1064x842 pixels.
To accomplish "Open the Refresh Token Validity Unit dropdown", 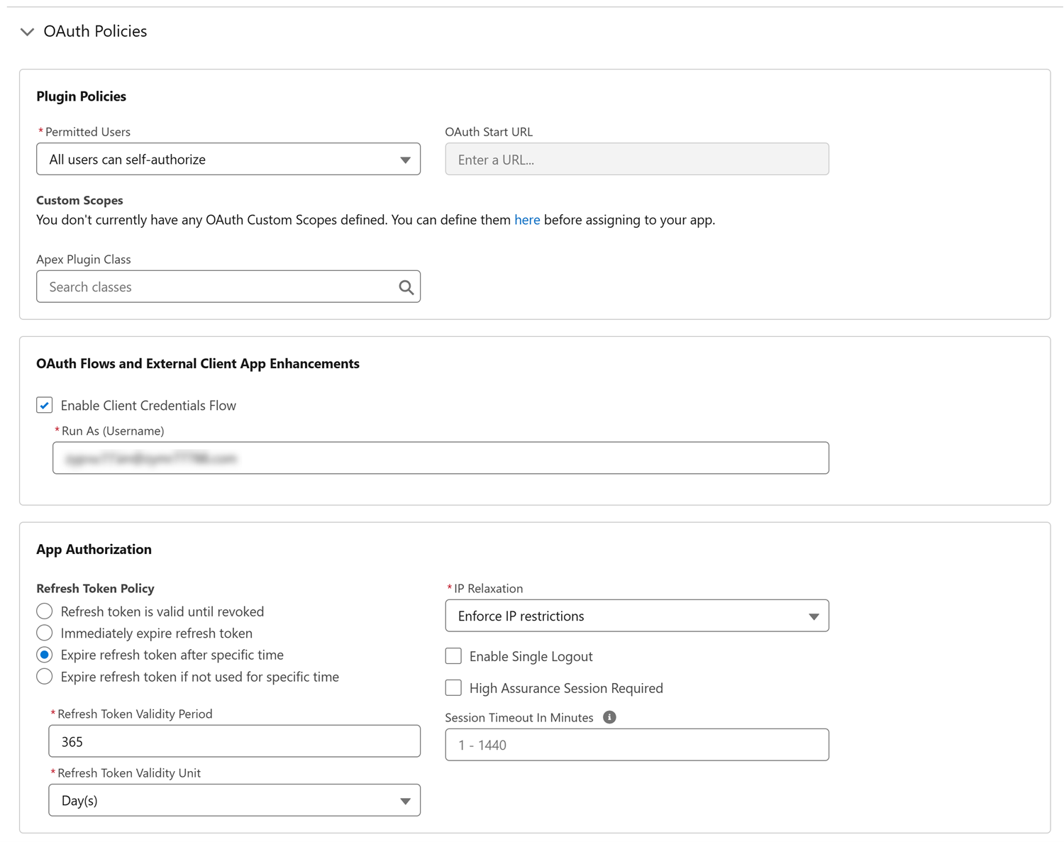I will (x=234, y=800).
